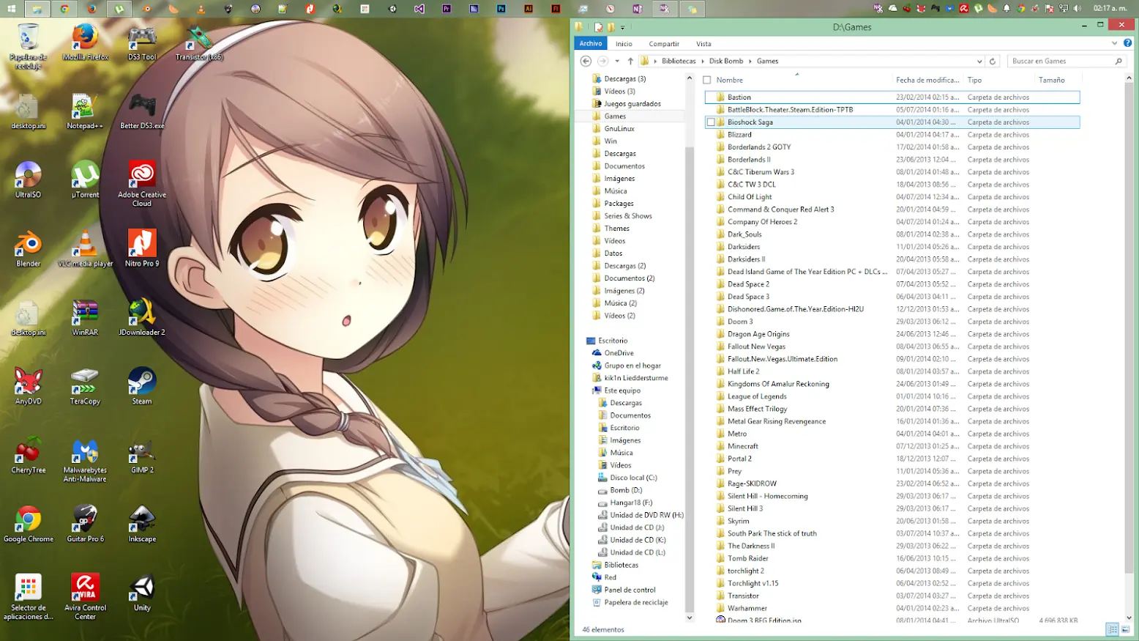Switch to the Vista ribbon tab

[x=703, y=44]
